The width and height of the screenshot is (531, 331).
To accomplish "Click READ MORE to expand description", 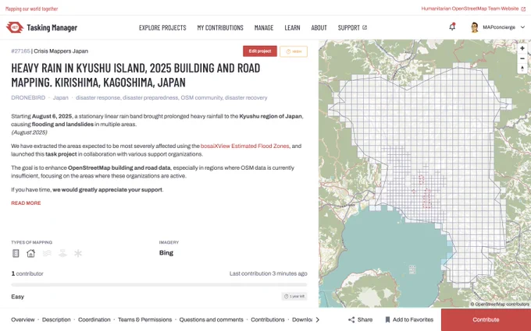I will coord(26,203).
